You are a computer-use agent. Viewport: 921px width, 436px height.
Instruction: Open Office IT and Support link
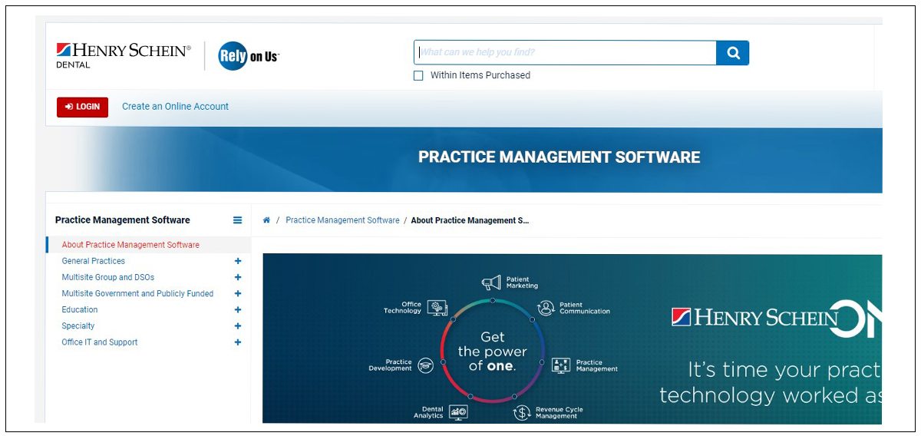pyautogui.click(x=100, y=342)
